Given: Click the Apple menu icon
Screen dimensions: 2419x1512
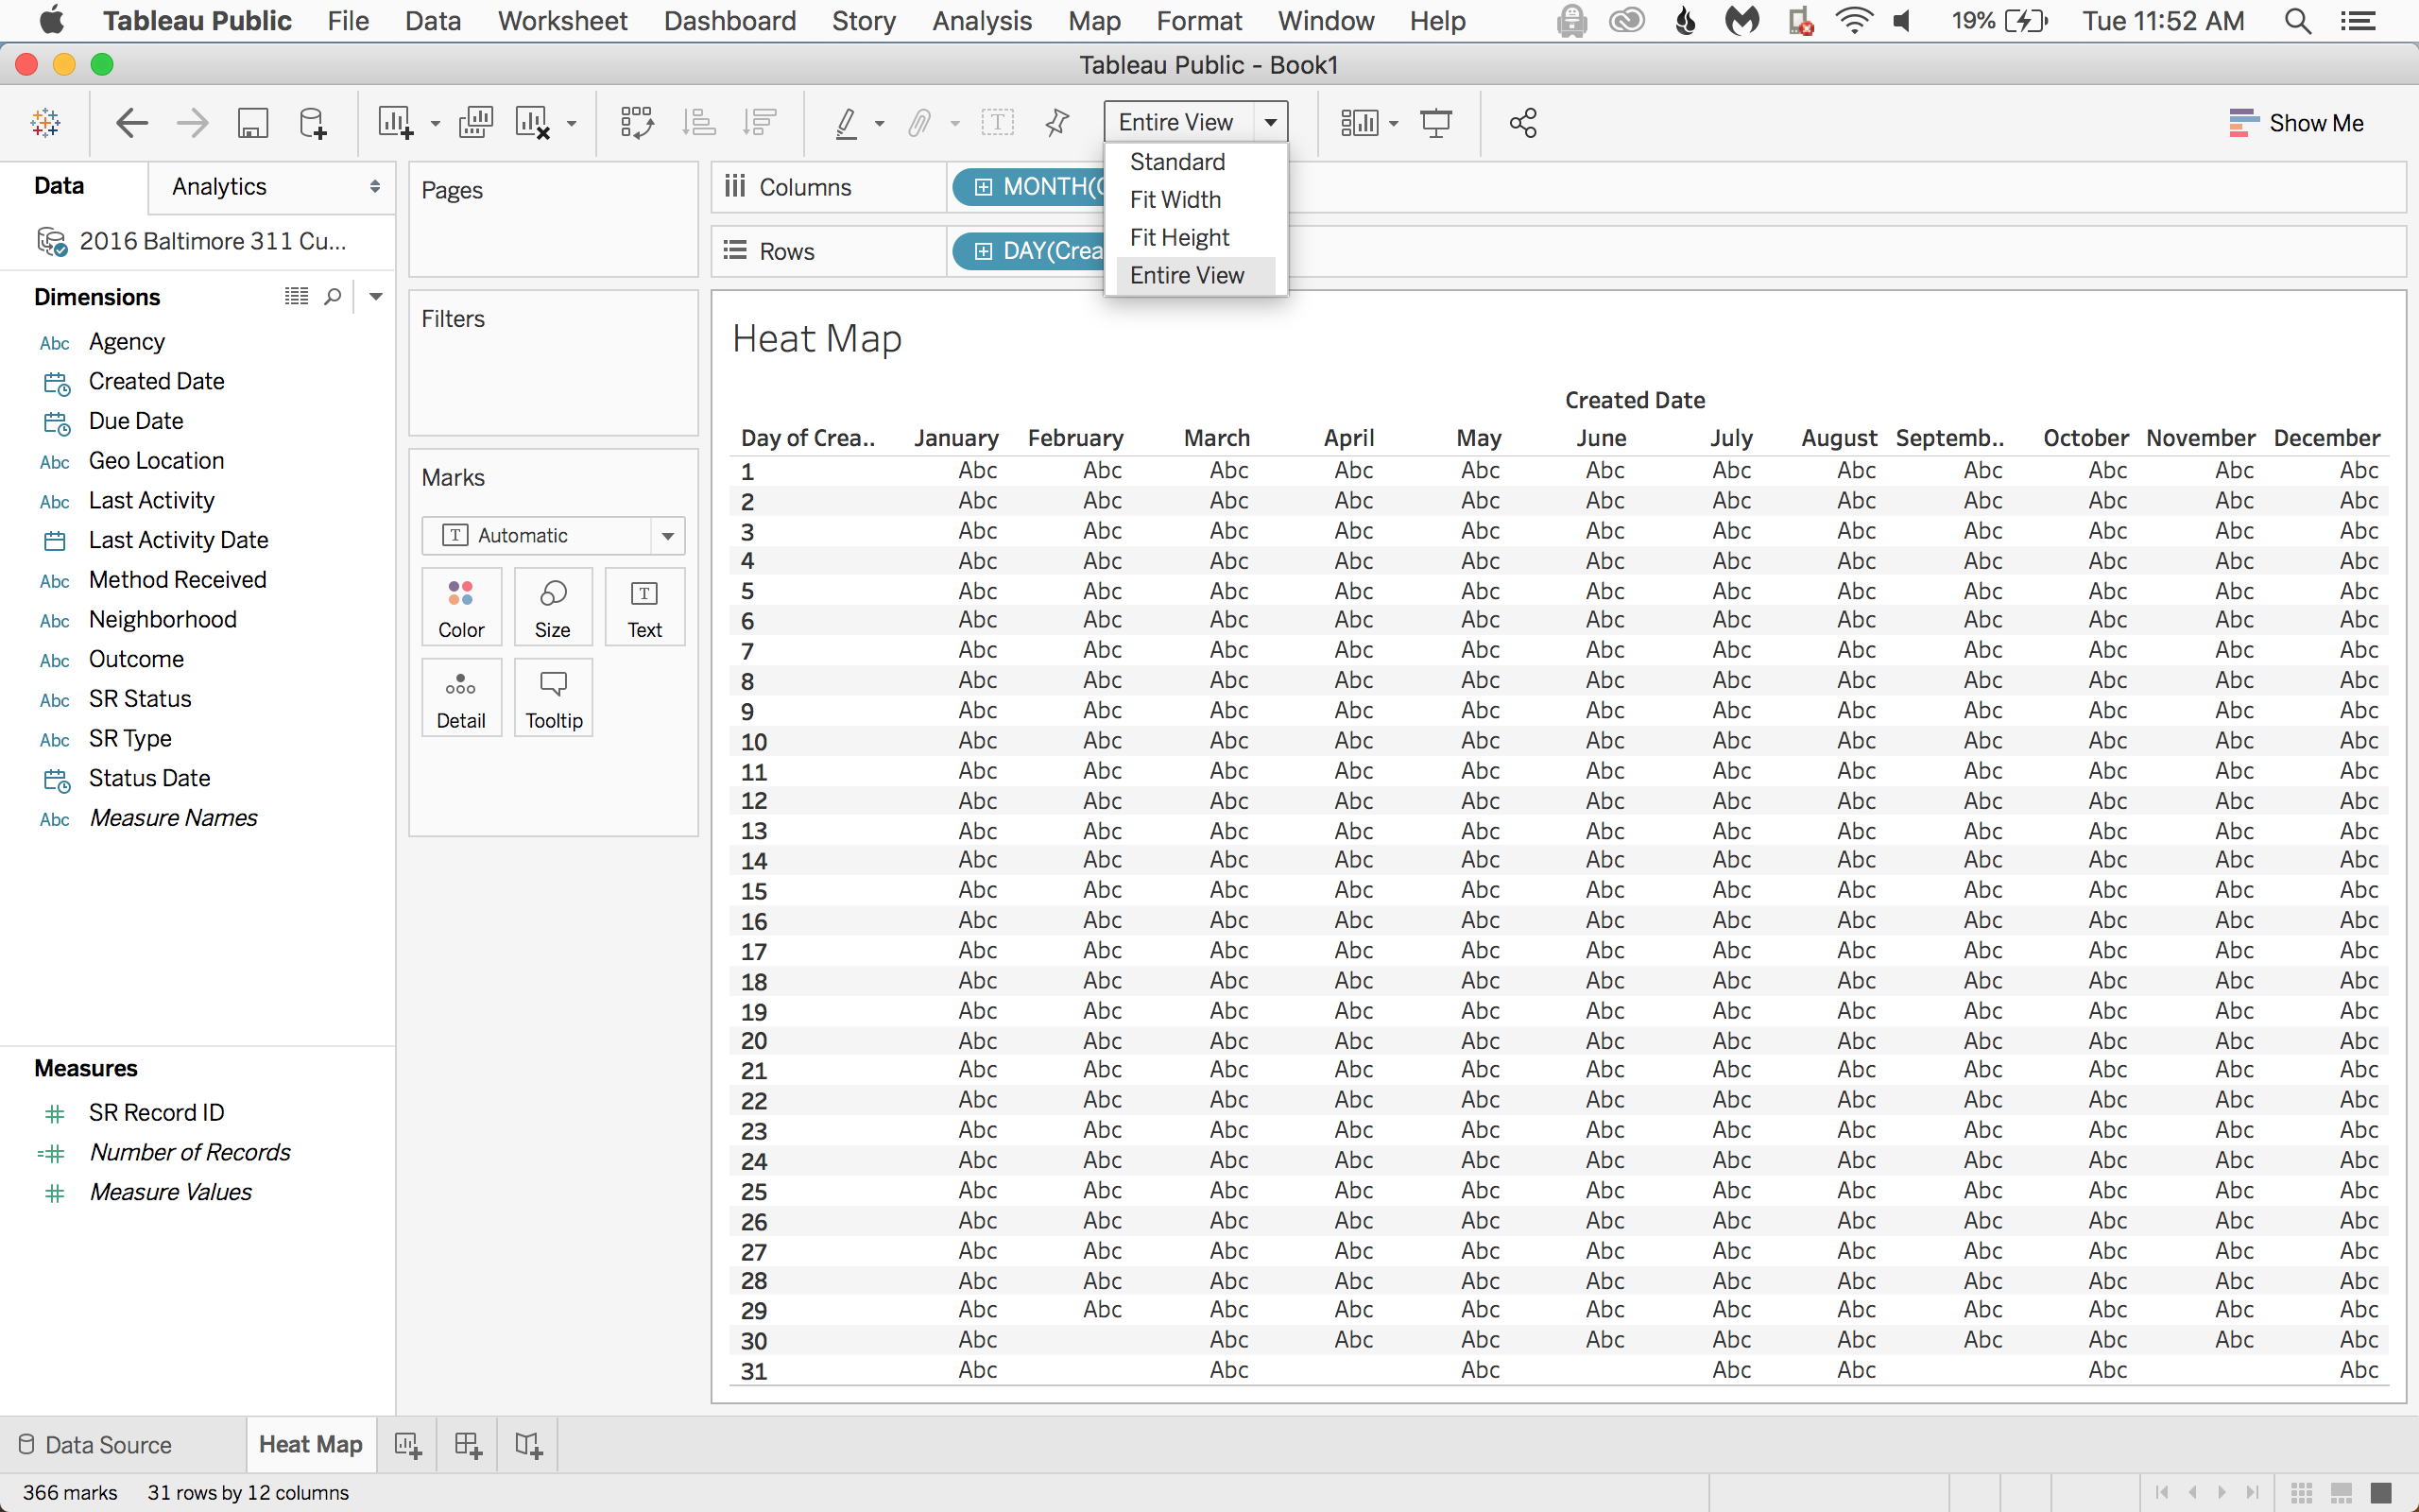Looking at the screenshot, I should 51,20.
